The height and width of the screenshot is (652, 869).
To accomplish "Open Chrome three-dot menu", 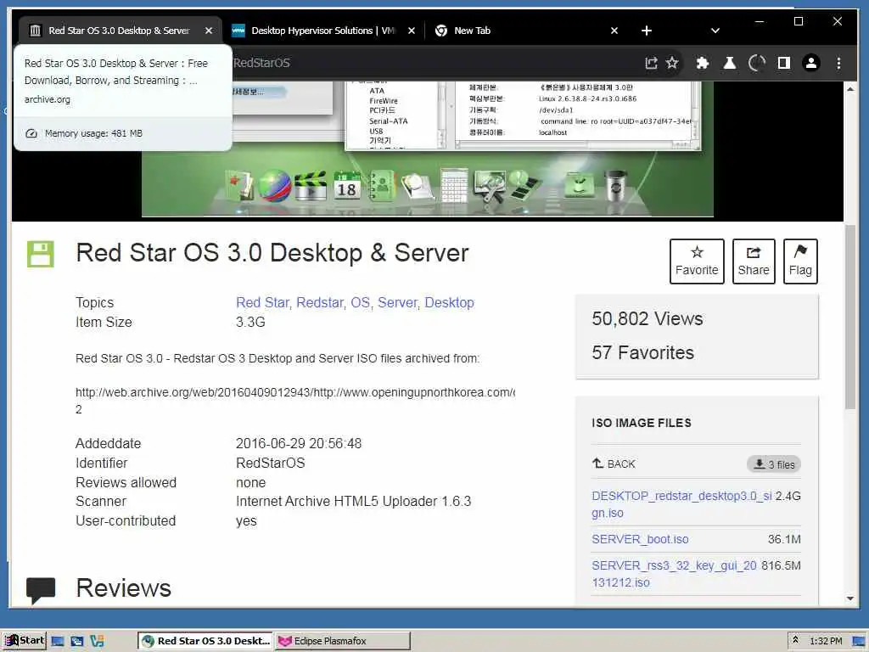I will [838, 63].
